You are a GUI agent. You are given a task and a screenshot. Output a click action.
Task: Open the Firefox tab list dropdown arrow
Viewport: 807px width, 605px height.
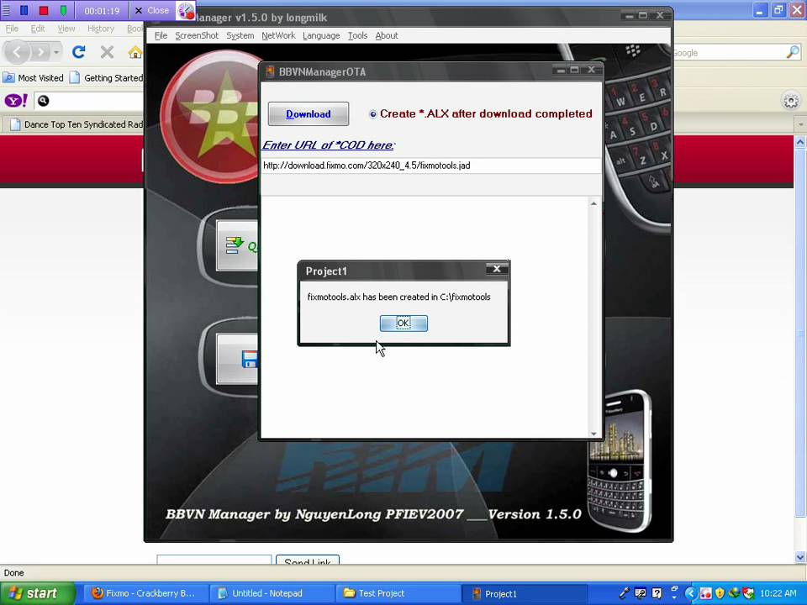(x=800, y=124)
